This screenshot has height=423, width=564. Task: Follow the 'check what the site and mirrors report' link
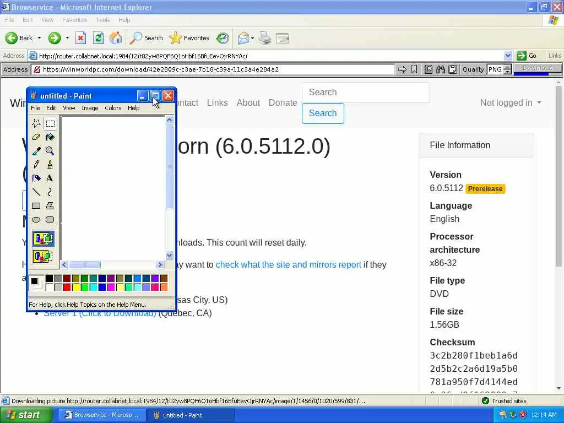pos(288,264)
